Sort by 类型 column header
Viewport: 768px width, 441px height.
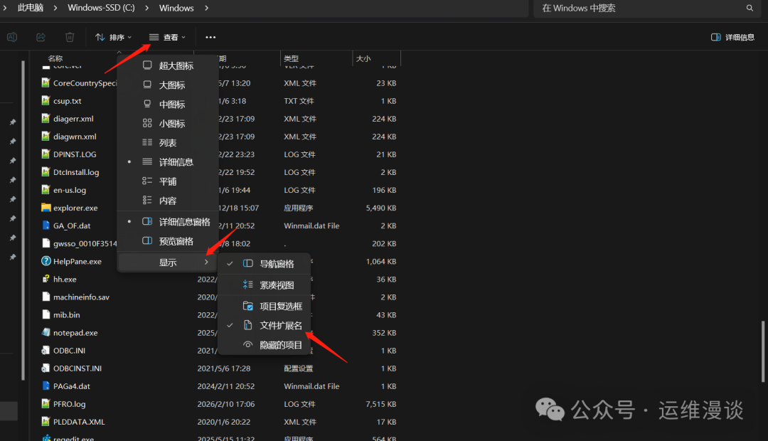tap(292, 58)
